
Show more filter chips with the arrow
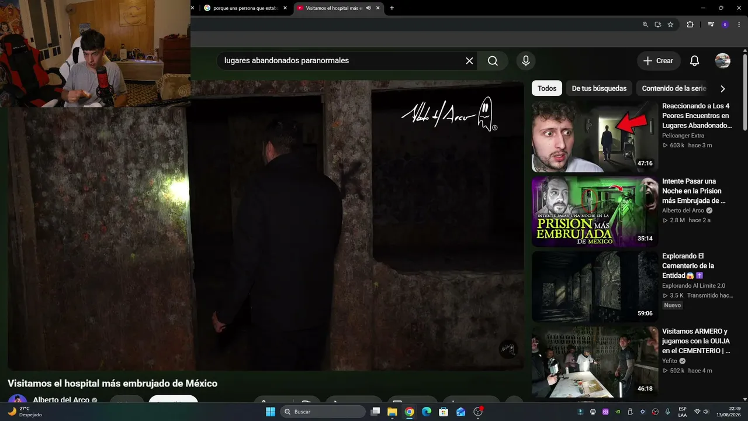723,89
